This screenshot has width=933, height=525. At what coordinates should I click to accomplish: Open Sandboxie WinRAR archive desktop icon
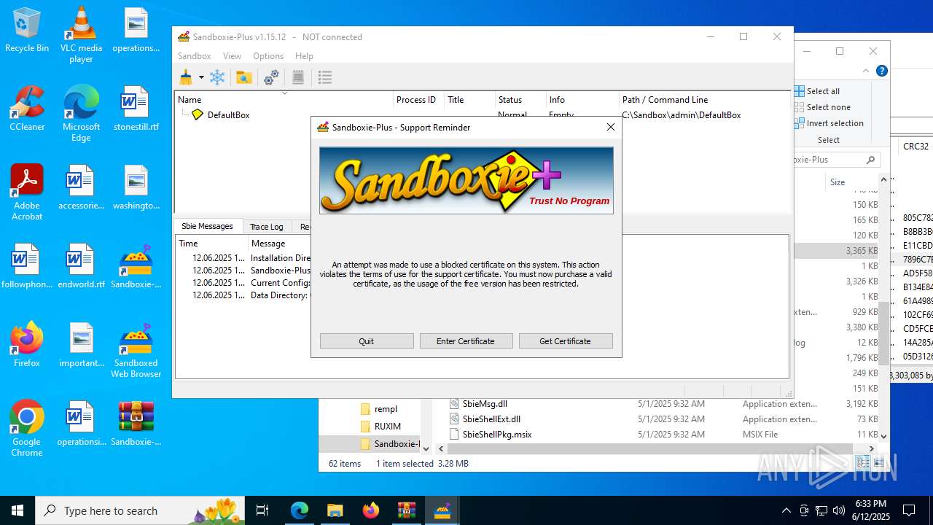pyautogui.click(x=136, y=424)
